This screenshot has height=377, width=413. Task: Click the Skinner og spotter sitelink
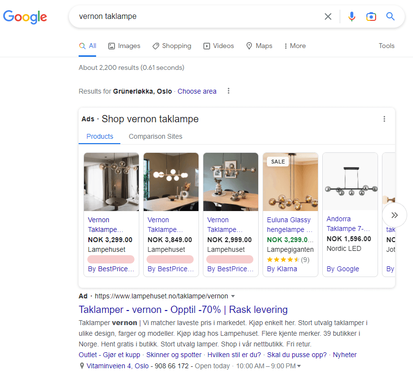click(x=174, y=355)
